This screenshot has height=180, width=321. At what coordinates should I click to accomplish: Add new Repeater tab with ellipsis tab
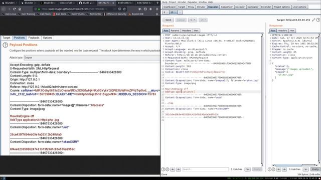coord(180,12)
